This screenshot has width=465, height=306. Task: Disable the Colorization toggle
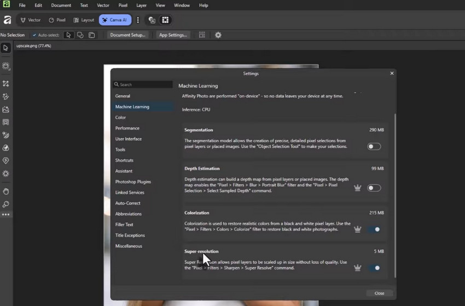tap(374, 230)
